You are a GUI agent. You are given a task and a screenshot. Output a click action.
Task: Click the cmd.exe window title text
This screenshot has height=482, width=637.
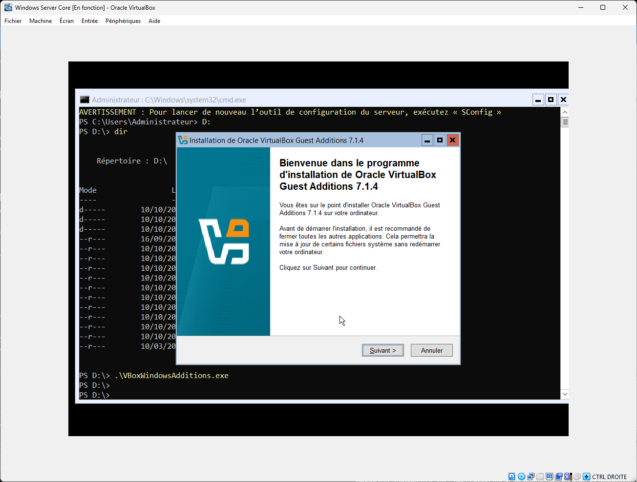169,100
